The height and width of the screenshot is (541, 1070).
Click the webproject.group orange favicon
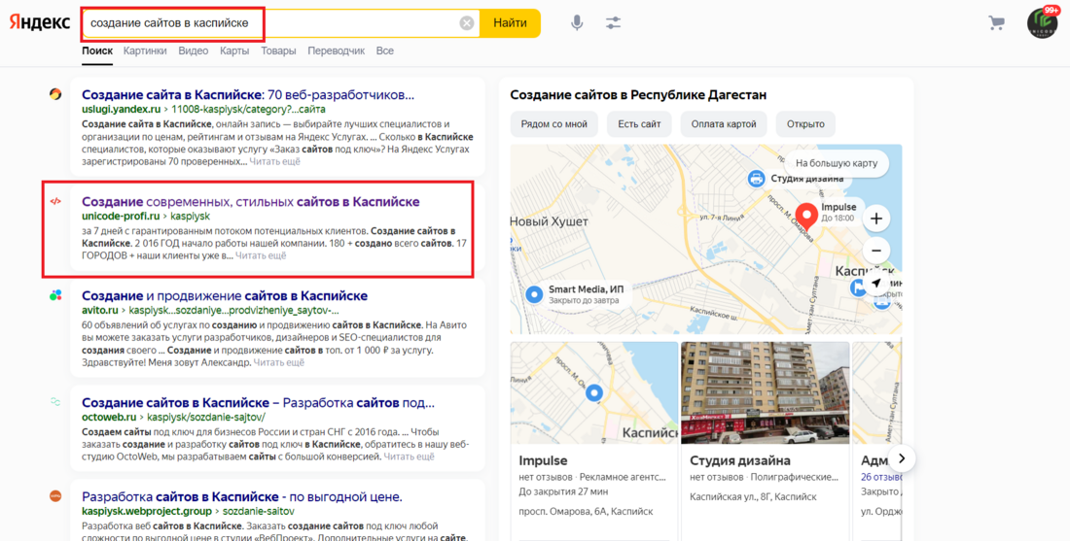[55, 496]
